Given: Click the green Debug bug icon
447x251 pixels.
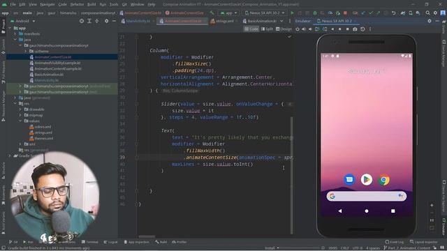Looking at the screenshot, I should 315,13.
